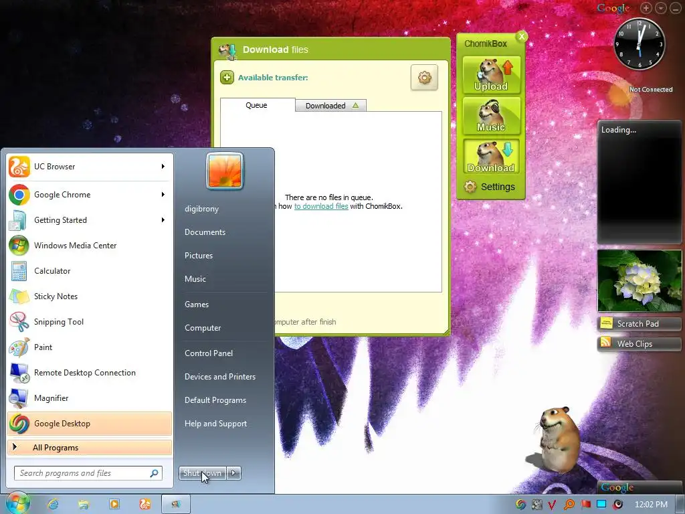This screenshot has width=685, height=514.
Task: Open ChomikBox Settings
Action: click(x=489, y=187)
